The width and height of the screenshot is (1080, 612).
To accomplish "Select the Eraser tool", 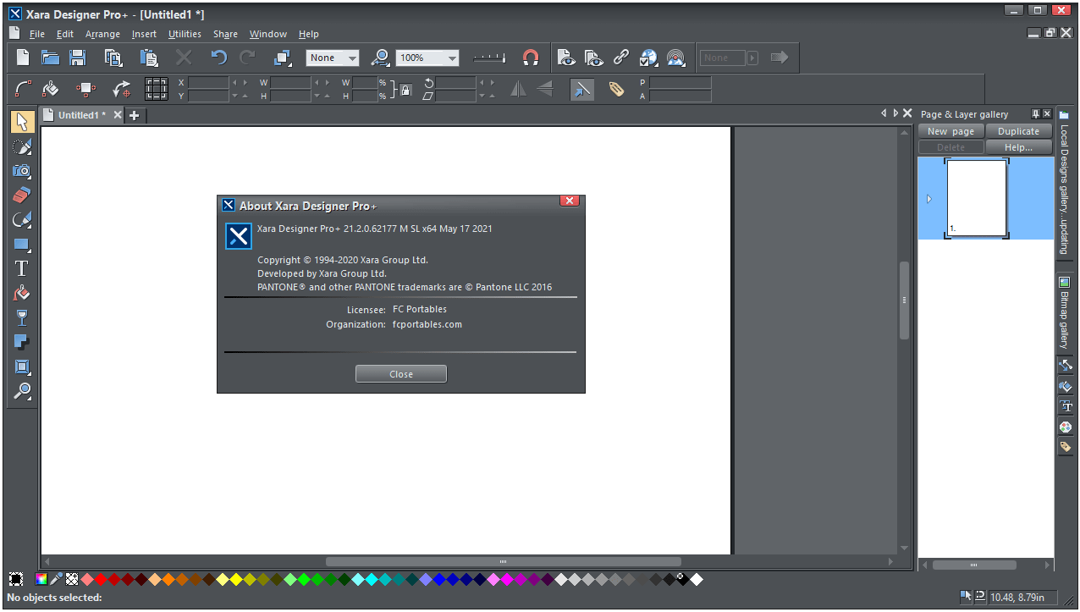I will click(x=23, y=196).
